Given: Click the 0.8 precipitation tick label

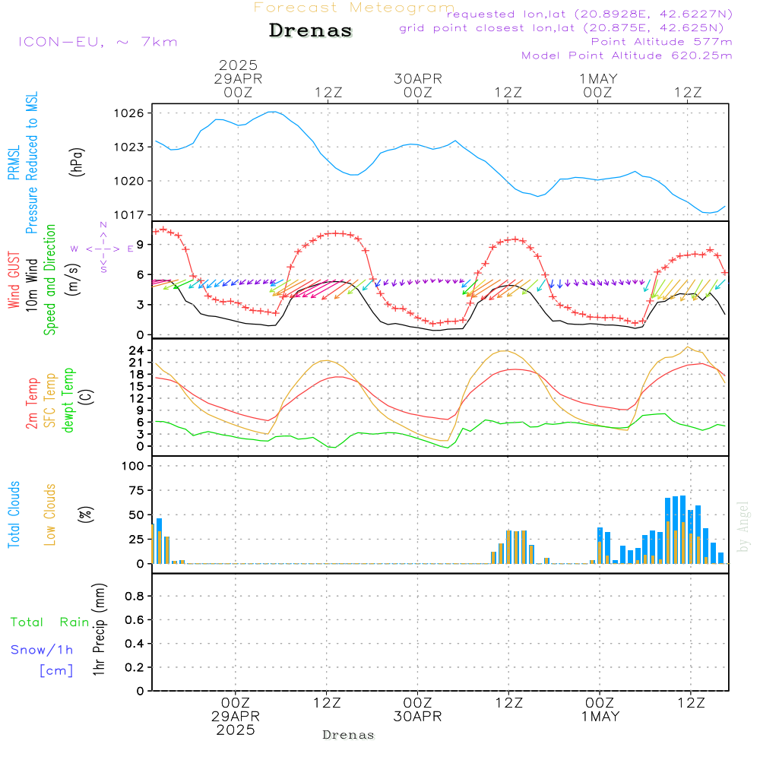Looking at the screenshot, I should pos(135,596).
